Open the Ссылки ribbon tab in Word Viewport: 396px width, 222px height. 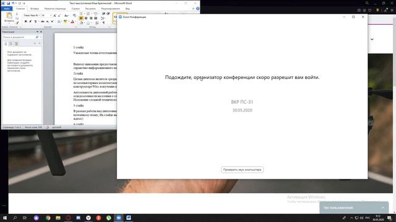tap(75, 9)
